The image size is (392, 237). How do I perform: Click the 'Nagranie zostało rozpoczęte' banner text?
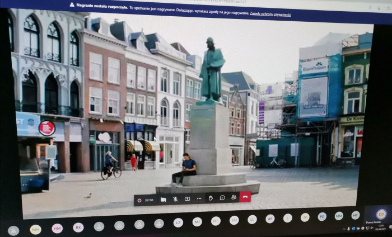(102, 6)
